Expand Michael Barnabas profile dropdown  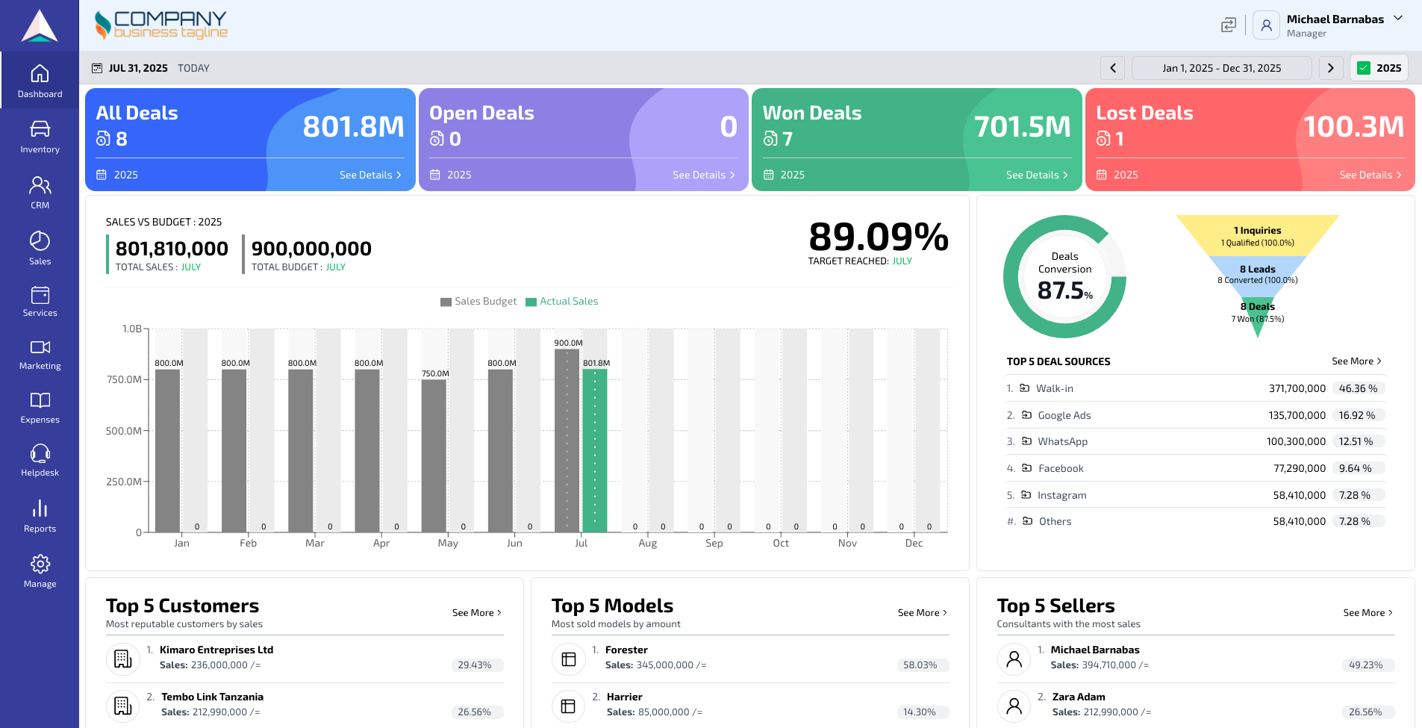[1398, 19]
